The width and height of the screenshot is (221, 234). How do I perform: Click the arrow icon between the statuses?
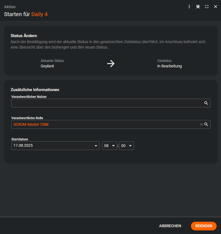click(111, 64)
